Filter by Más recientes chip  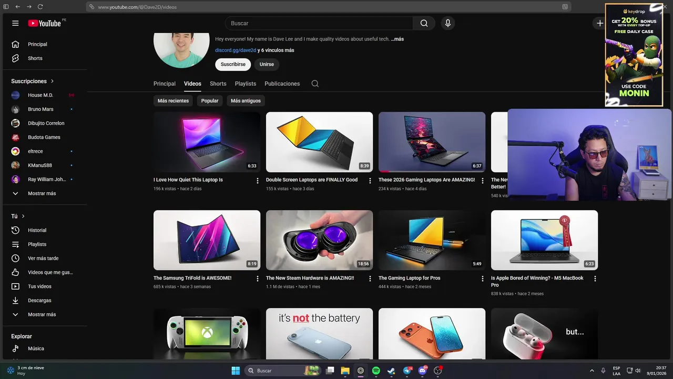tap(173, 101)
